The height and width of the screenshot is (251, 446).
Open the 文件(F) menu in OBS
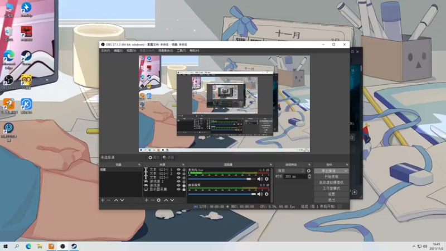[105, 51]
